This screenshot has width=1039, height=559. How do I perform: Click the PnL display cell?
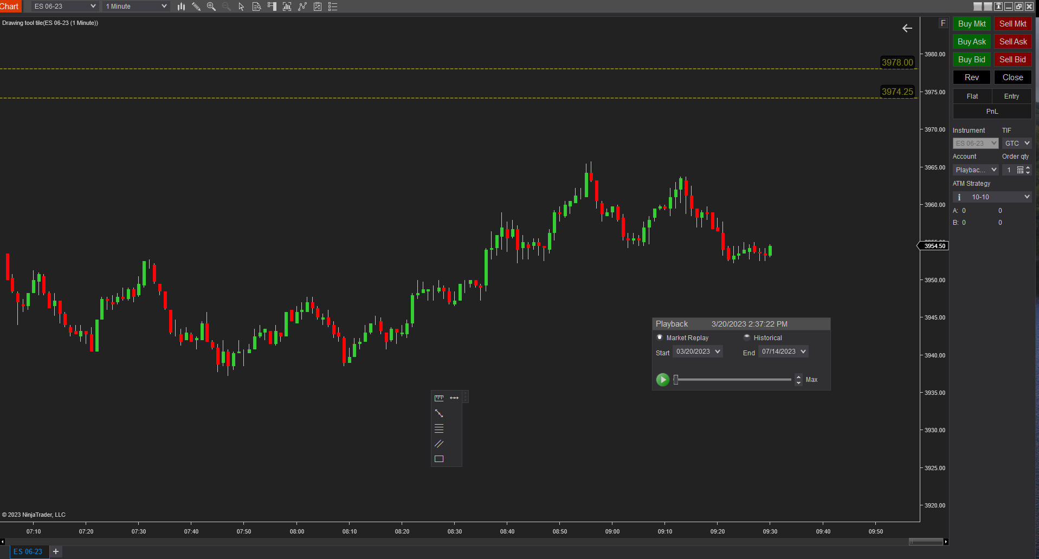point(992,112)
